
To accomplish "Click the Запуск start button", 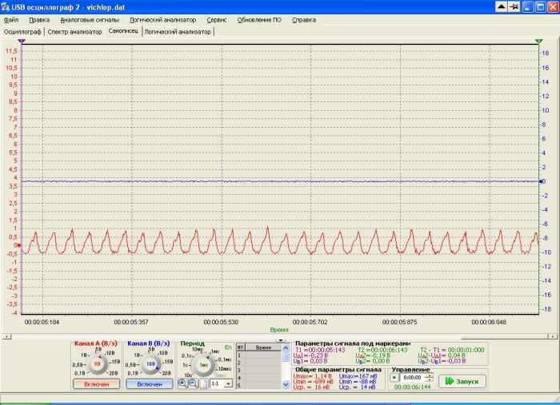I will (462, 382).
